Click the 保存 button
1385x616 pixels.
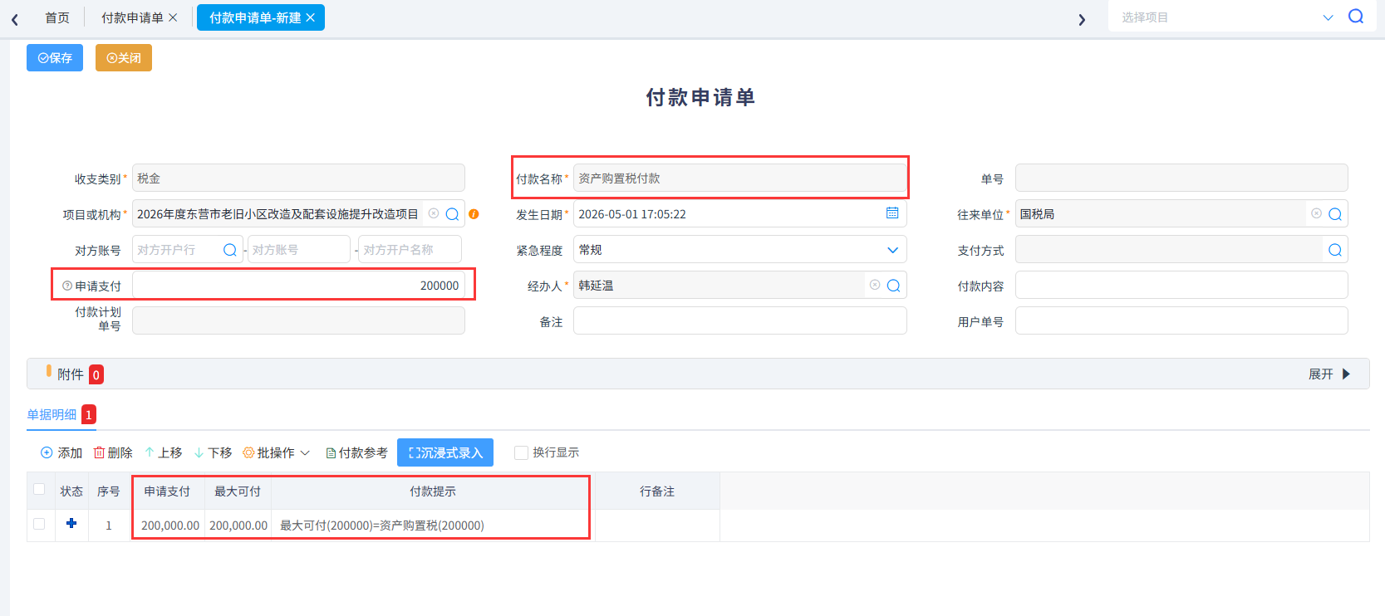55,58
